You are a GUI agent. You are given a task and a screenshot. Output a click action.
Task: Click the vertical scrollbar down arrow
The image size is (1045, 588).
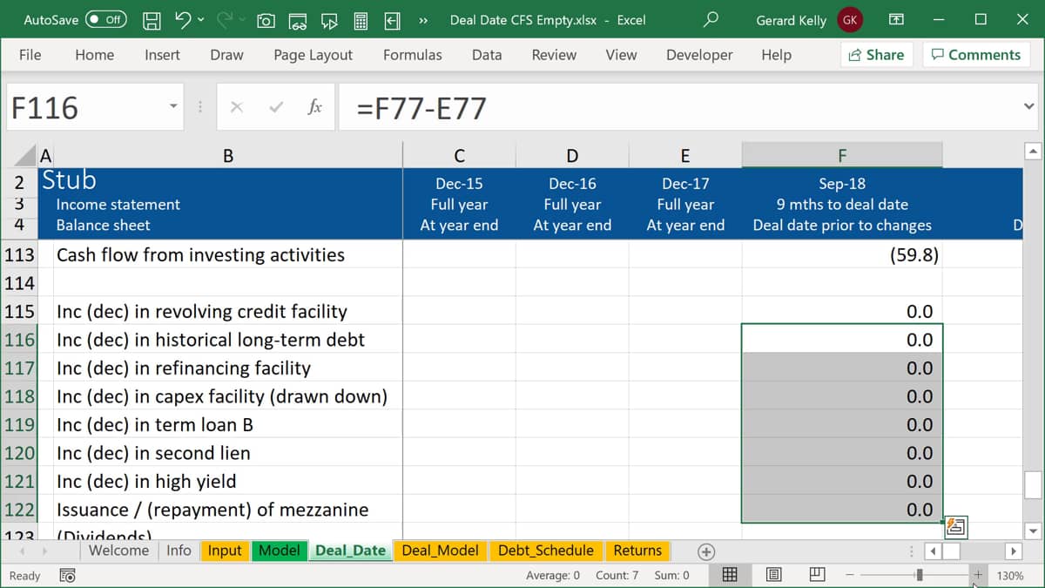1034,531
